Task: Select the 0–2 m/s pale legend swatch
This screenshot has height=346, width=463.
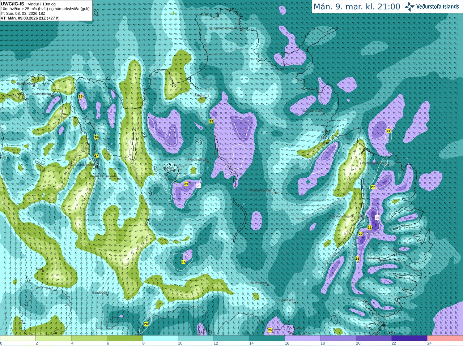Action: [18, 338]
